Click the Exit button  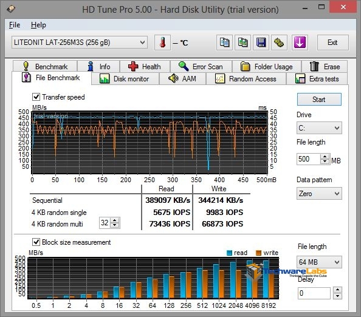point(332,43)
